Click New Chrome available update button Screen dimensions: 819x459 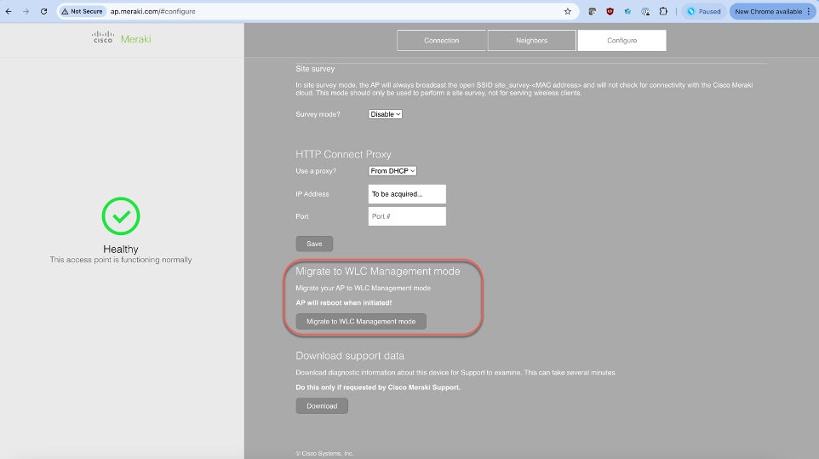pyautogui.click(x=772, y=11)
